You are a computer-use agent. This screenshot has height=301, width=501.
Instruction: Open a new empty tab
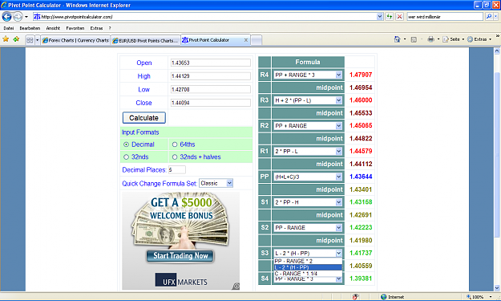click(257, 40)
